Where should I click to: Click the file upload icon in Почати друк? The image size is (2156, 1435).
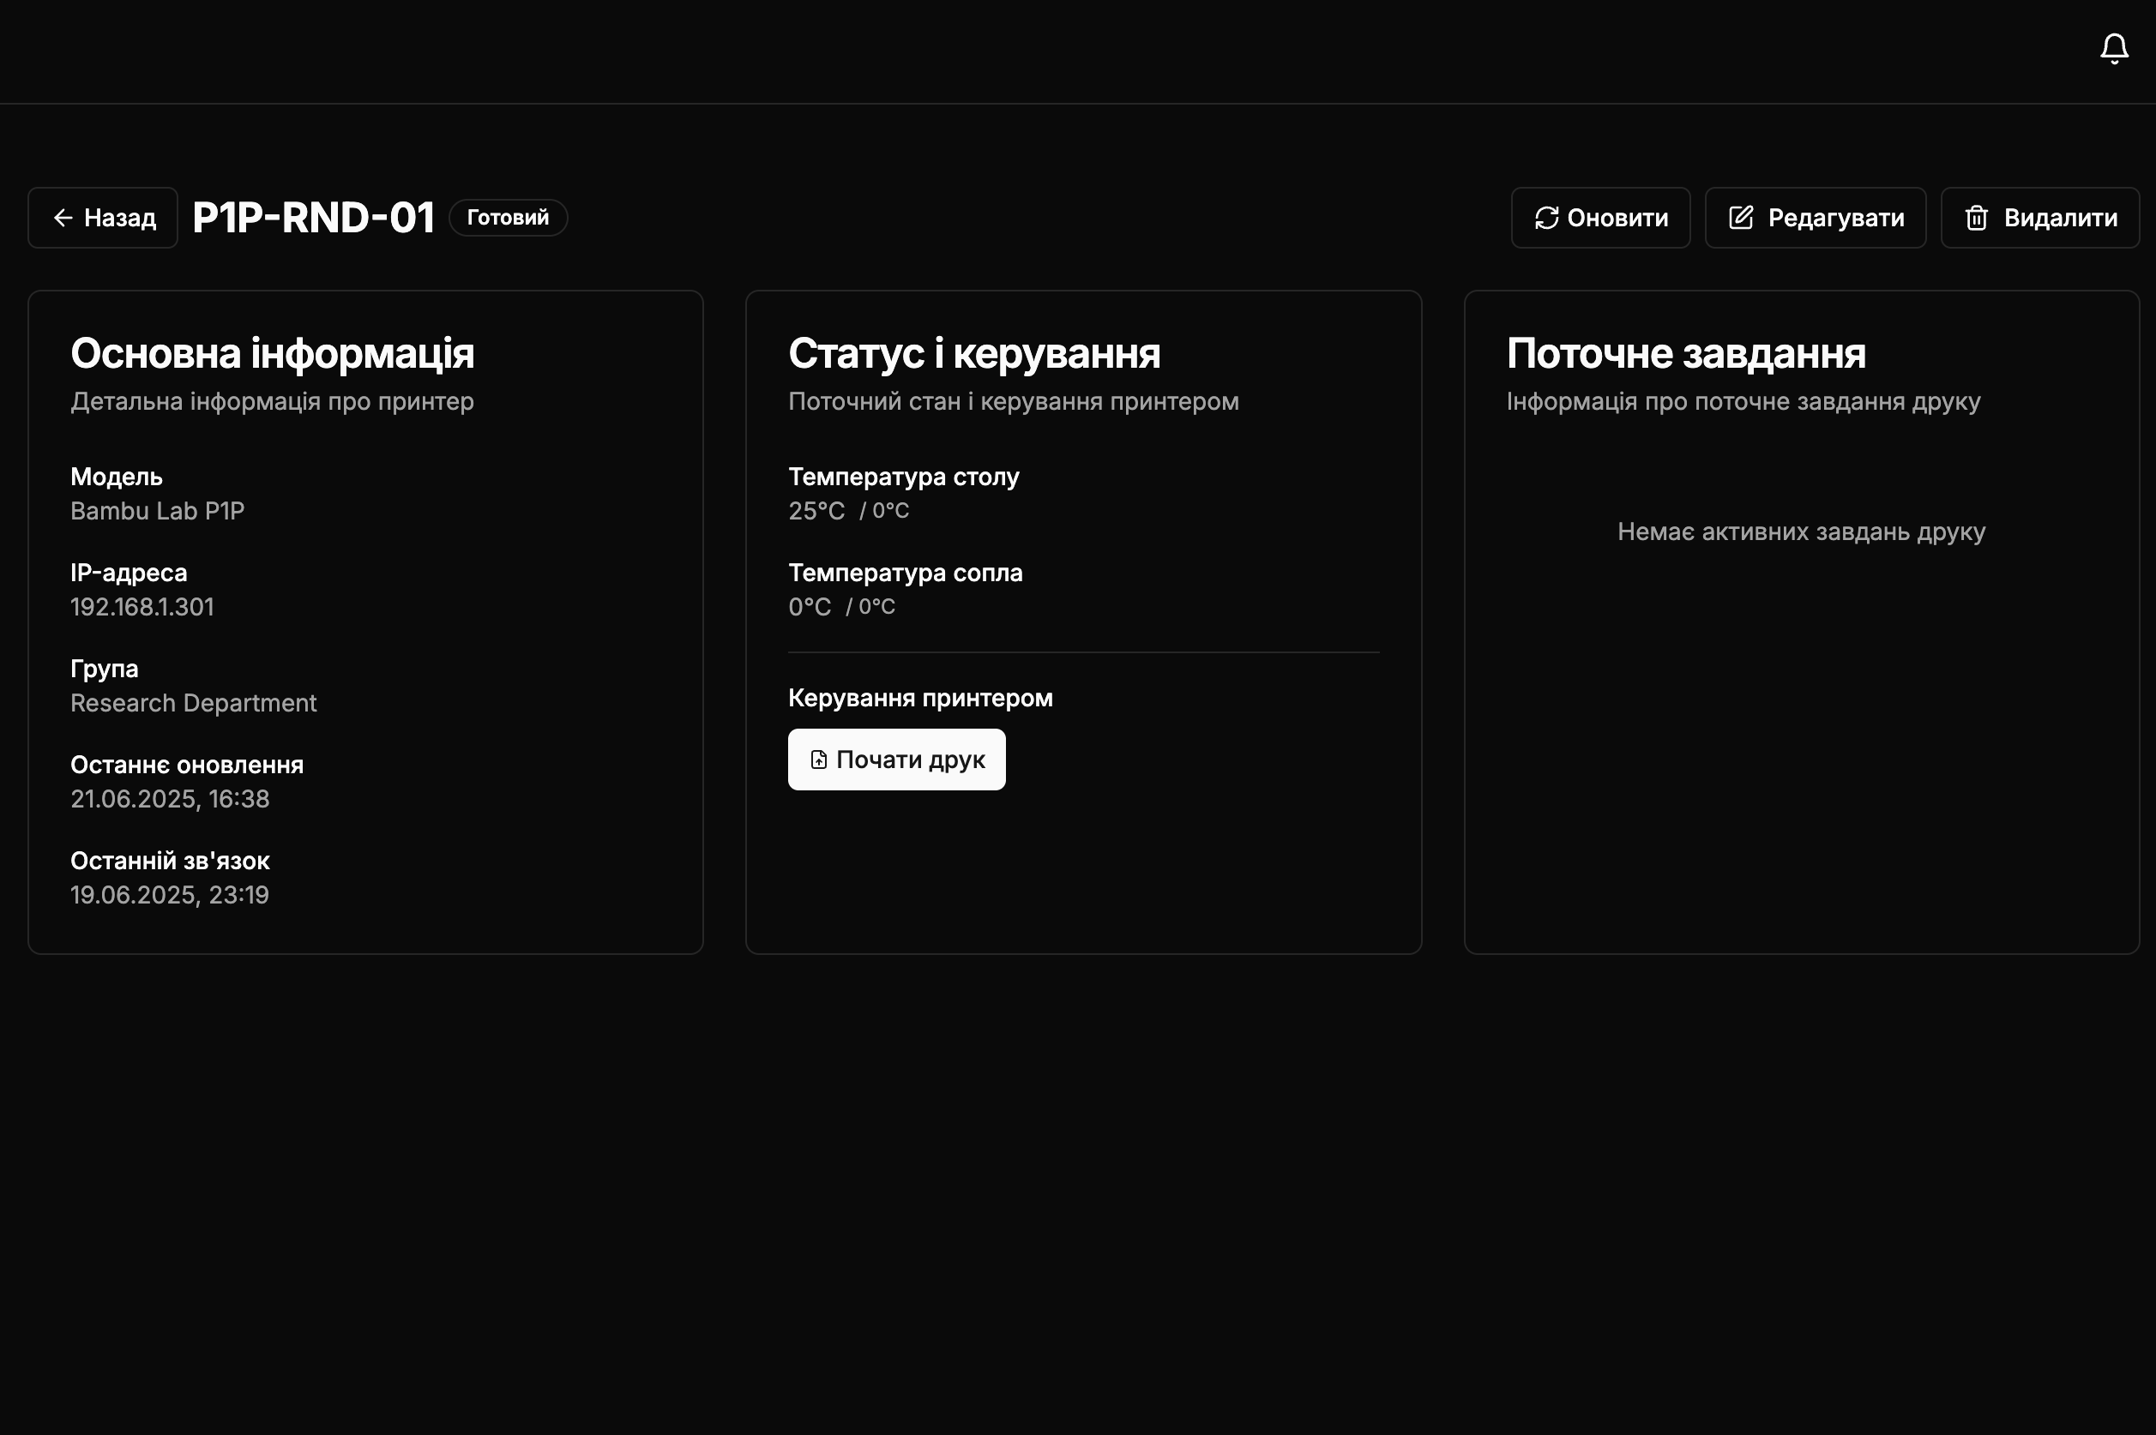[x=818, y=760]
